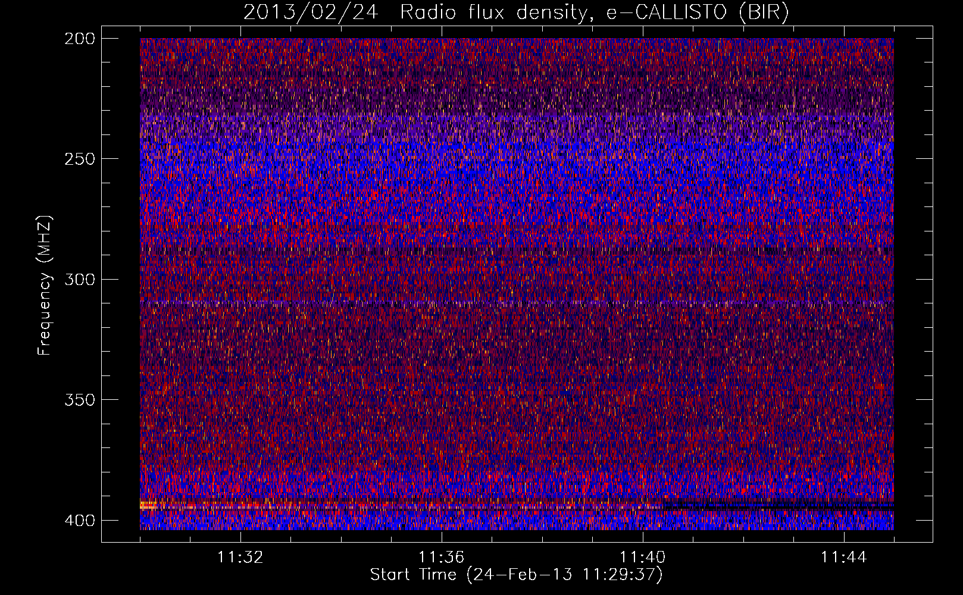This screenshot has width=963, height=595.
Task: Click the 250 frequency tick label
Action: 79,159
